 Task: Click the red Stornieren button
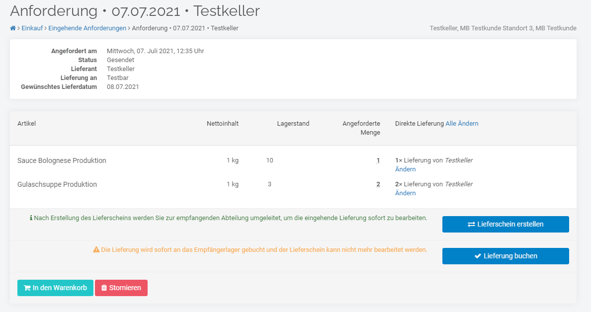click(x=121, y=288)
